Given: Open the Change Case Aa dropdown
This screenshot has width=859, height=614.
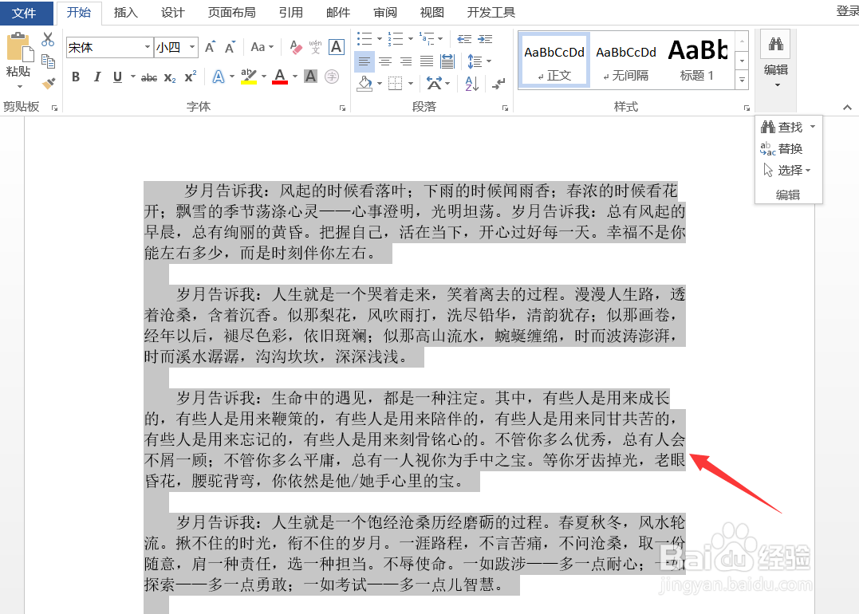Looking at the screenshot, I should pos(262,48).
